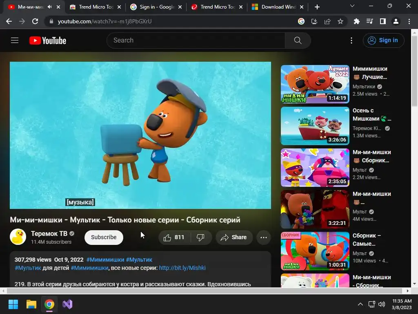Open media control icon in toolbar
Image resolution: width=418 pixels, height=314 pixels.
click(369, 21)
